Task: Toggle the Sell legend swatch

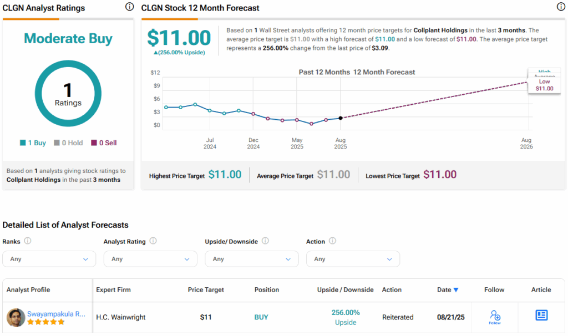Action: pos(94,143)
